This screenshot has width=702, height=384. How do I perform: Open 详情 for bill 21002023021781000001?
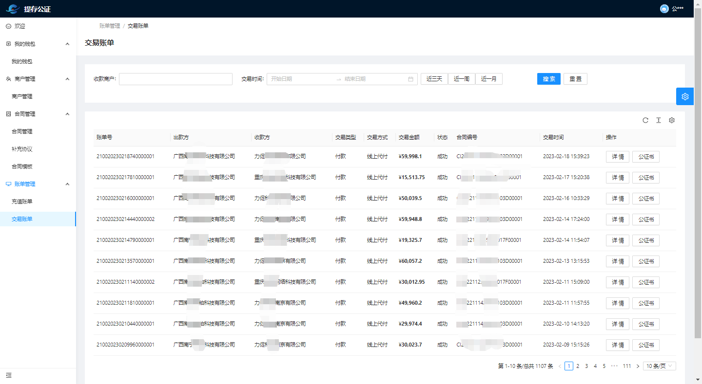tap(618, 178)
